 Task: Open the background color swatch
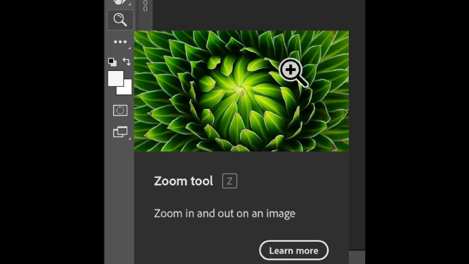click(x=126, y=90)
